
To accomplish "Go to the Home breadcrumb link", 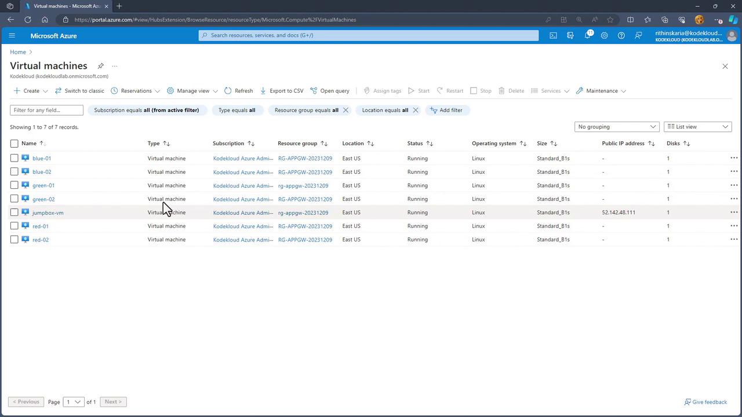I will click(x=18, y=52).
